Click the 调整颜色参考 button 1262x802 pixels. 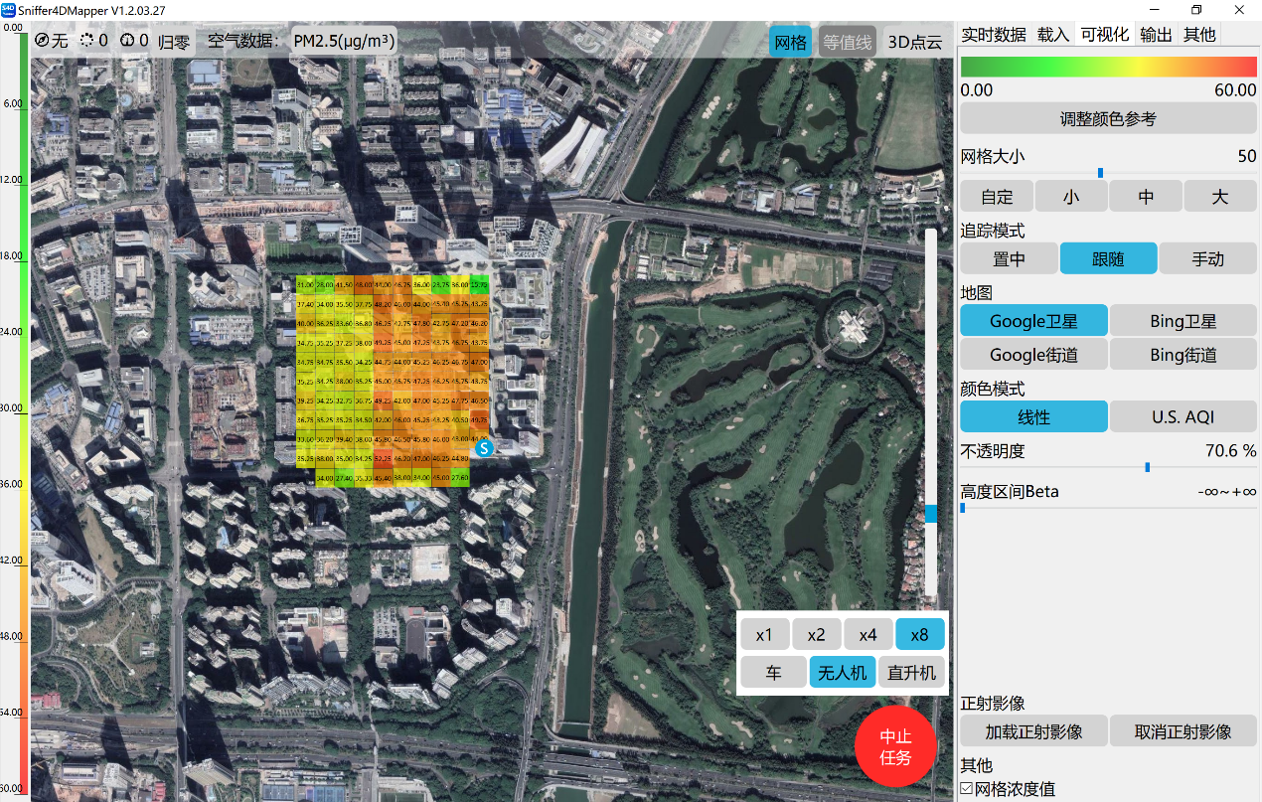coord(1108,119)
